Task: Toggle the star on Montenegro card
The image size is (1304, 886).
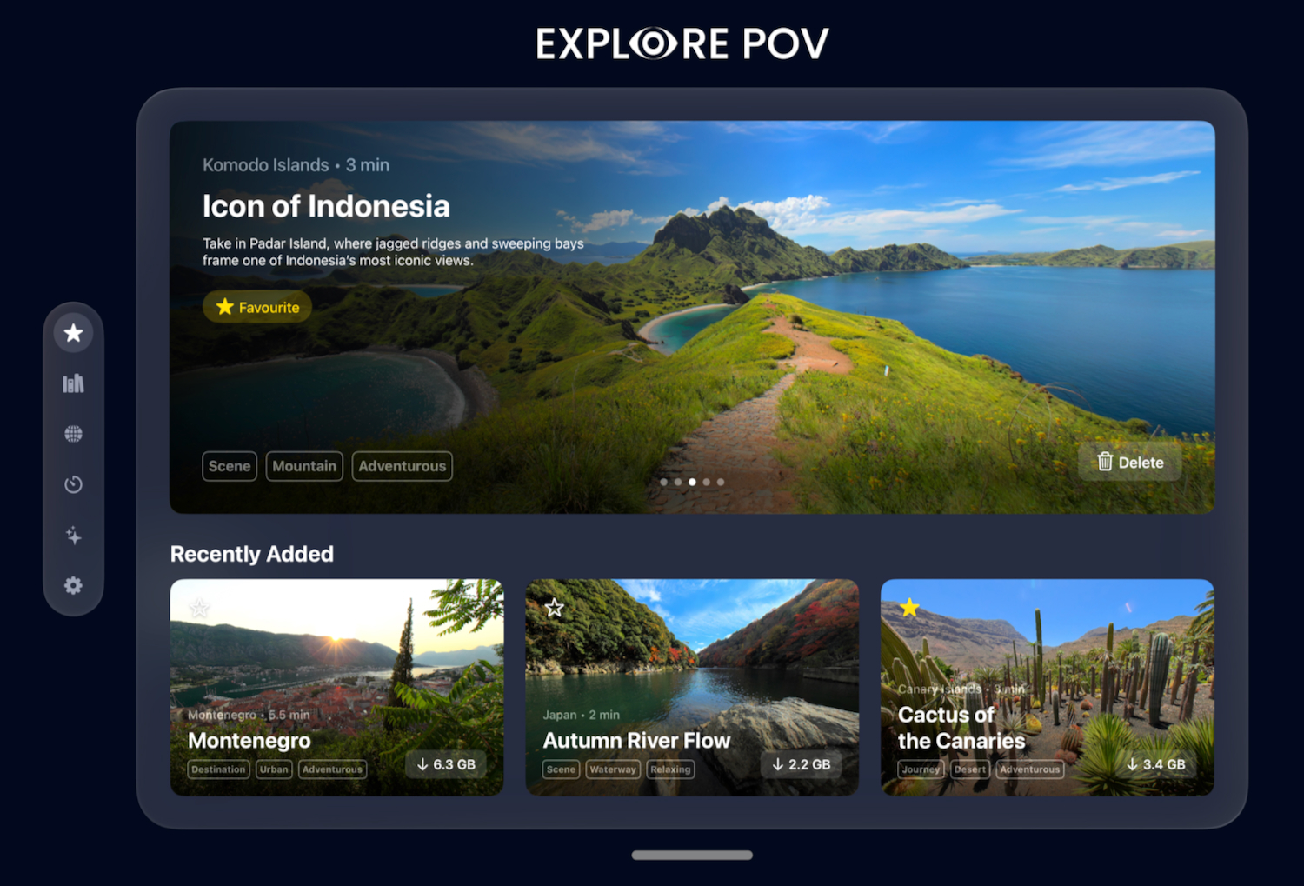Action: tap(200, 608)
